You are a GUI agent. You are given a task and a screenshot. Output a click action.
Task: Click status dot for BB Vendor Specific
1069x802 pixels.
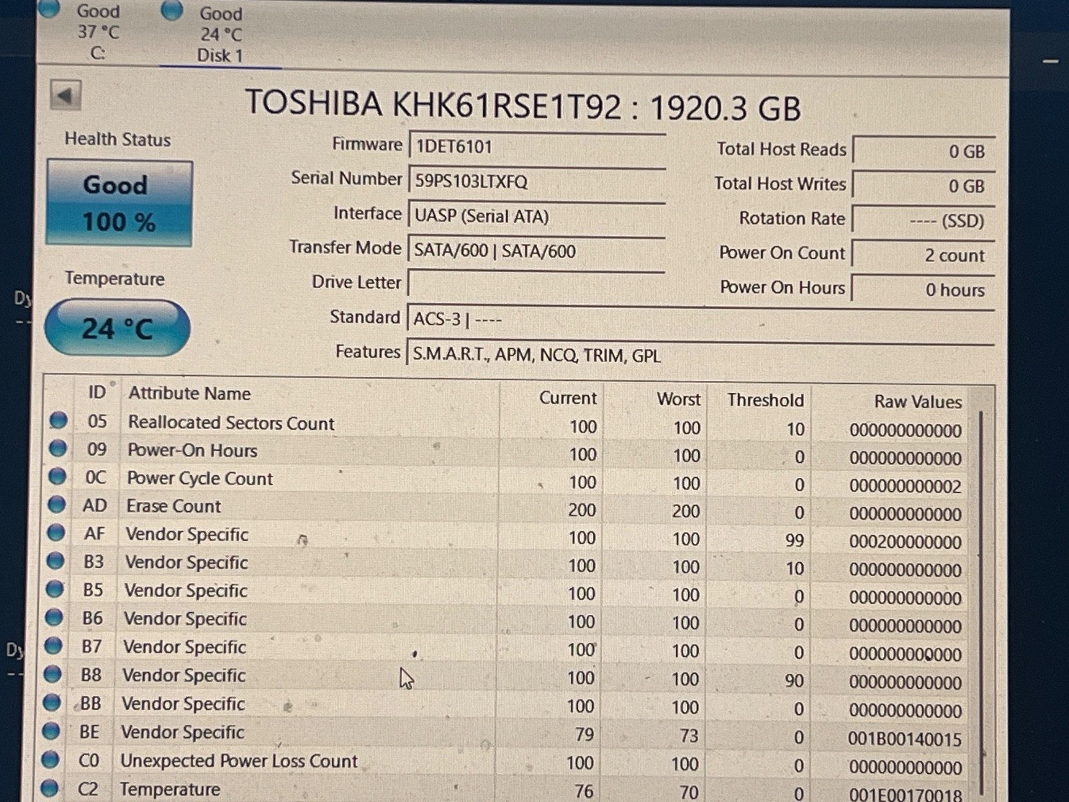coord(52,702)
